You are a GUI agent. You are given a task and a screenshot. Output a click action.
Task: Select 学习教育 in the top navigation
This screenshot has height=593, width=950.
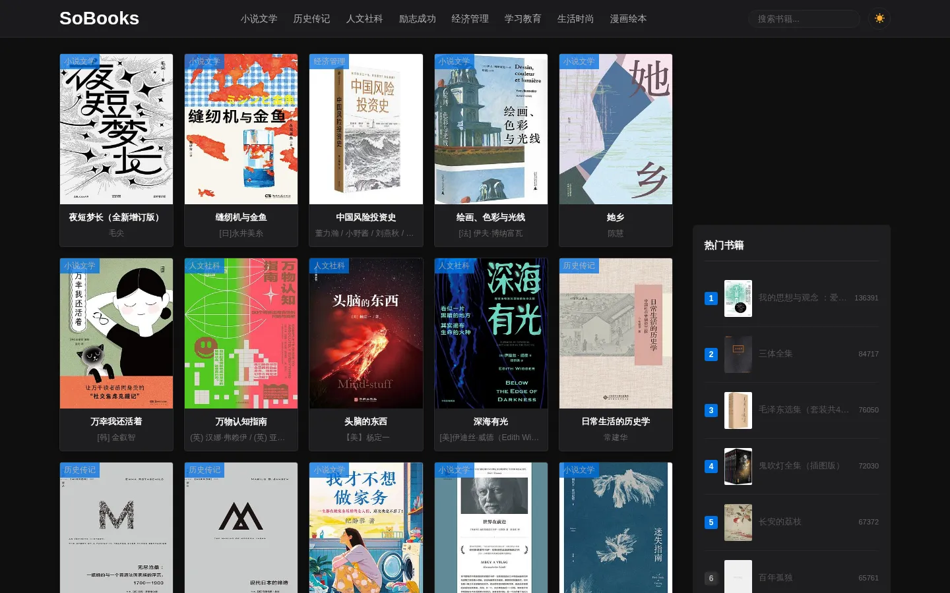coord(522,19)
